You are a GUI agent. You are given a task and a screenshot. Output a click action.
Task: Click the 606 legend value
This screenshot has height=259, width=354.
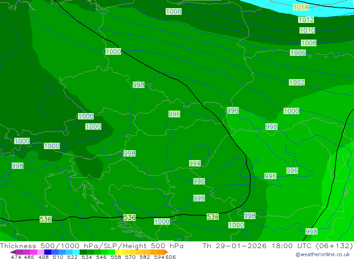[x=171, y=257]
